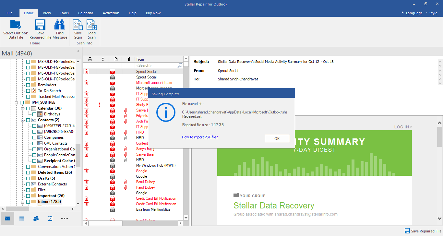Click OK in Saving Complete dialog

tap(277, 138)
